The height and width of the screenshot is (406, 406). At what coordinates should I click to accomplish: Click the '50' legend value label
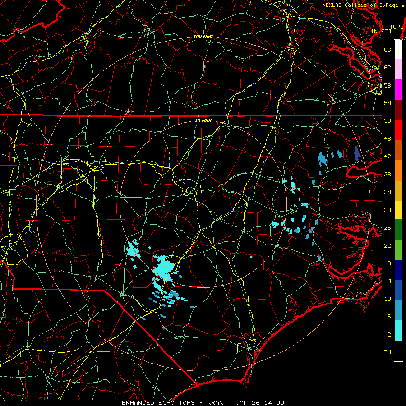coord(388,121)
